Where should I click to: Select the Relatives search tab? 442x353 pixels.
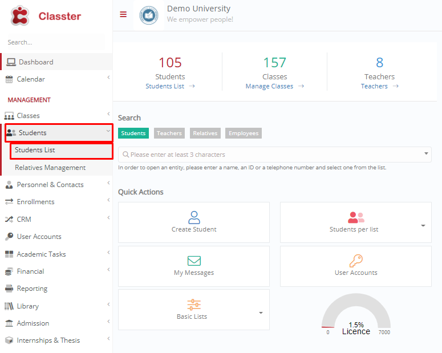click(x=205, y=133)
